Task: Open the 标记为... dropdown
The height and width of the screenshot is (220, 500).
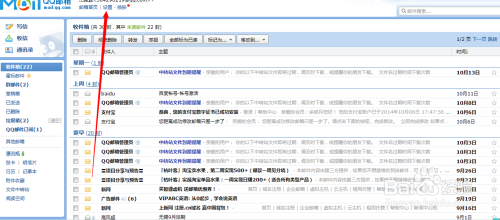Action: click(x=219, y=40)
